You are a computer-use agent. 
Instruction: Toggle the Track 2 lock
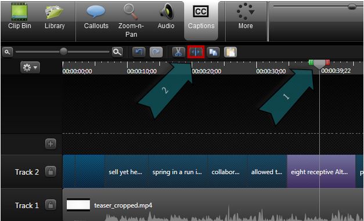point(51,172)
